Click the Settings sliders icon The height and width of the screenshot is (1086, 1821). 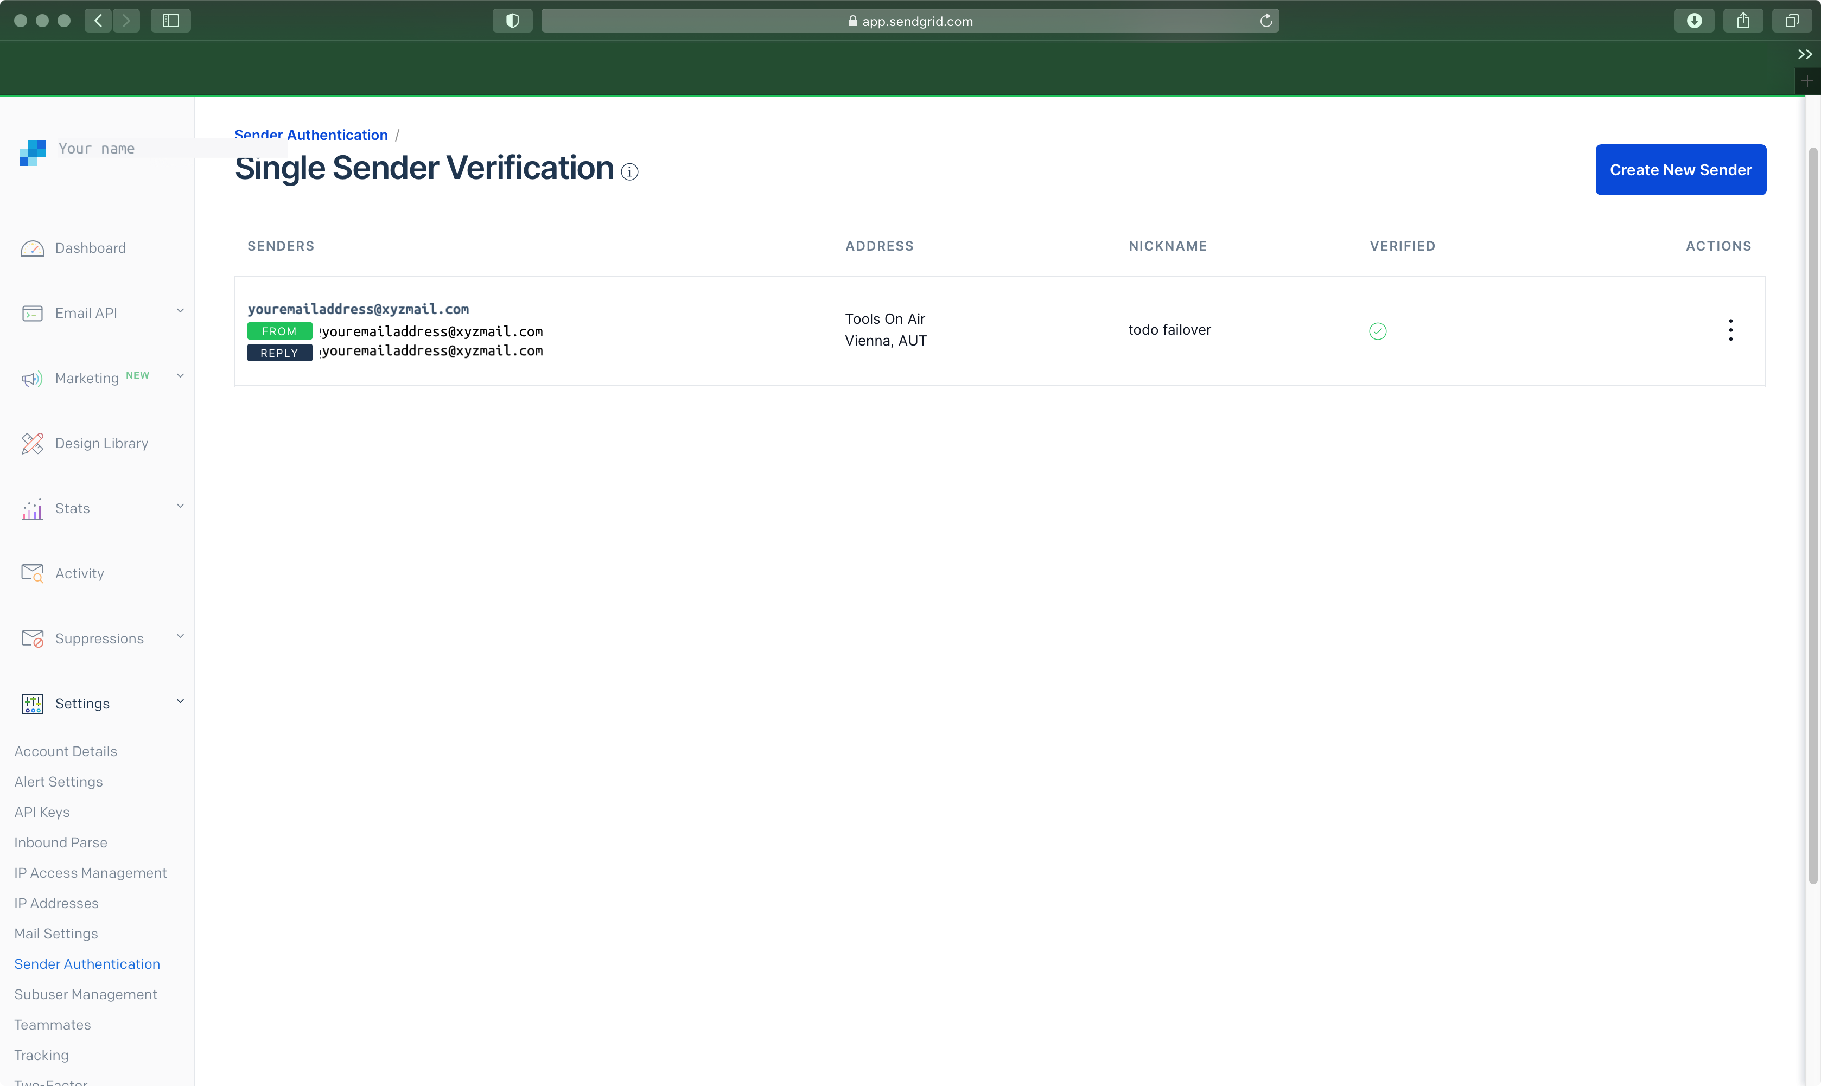(32, 704)
